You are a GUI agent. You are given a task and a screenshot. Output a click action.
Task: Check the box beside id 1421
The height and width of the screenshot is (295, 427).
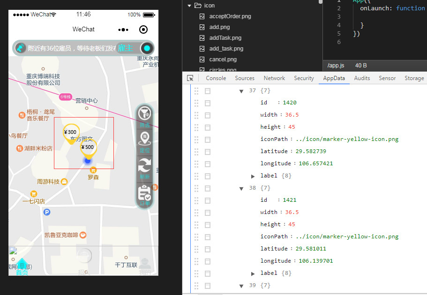pos(208,200)
